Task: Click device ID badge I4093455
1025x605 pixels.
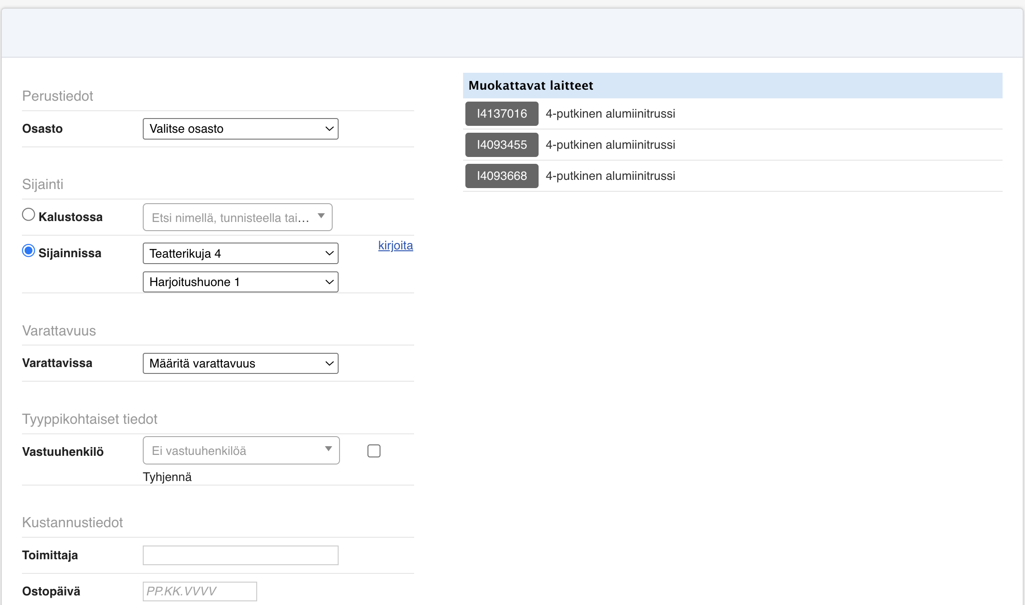Action: point(502,145)
